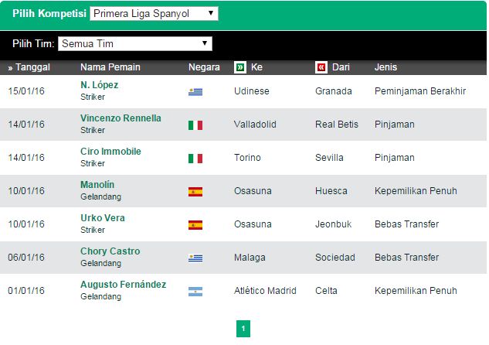Viewport: 489px width, 345px height.
Task: Click Italy flag beside Vincenzo Rennella
Action: tap(195, 125)
